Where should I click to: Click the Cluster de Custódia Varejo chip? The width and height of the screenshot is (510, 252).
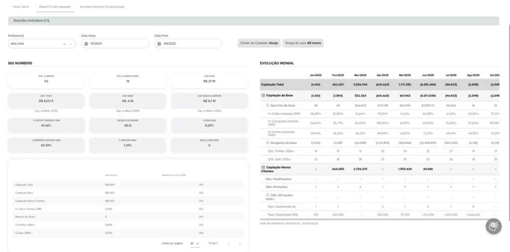[259, 43]
